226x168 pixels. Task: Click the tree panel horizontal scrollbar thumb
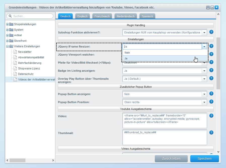point(17,160)
